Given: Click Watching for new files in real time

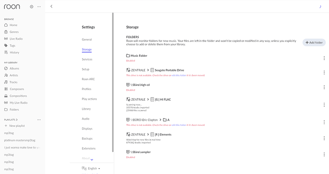Looking at the screenshot, I should 144,140.
